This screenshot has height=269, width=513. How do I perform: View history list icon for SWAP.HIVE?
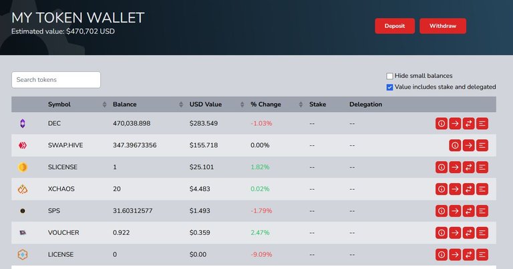pyautogui.click(x=482, y=145)
